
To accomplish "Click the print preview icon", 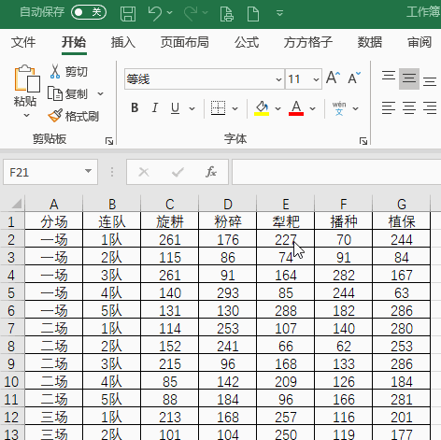I will 226,14.
